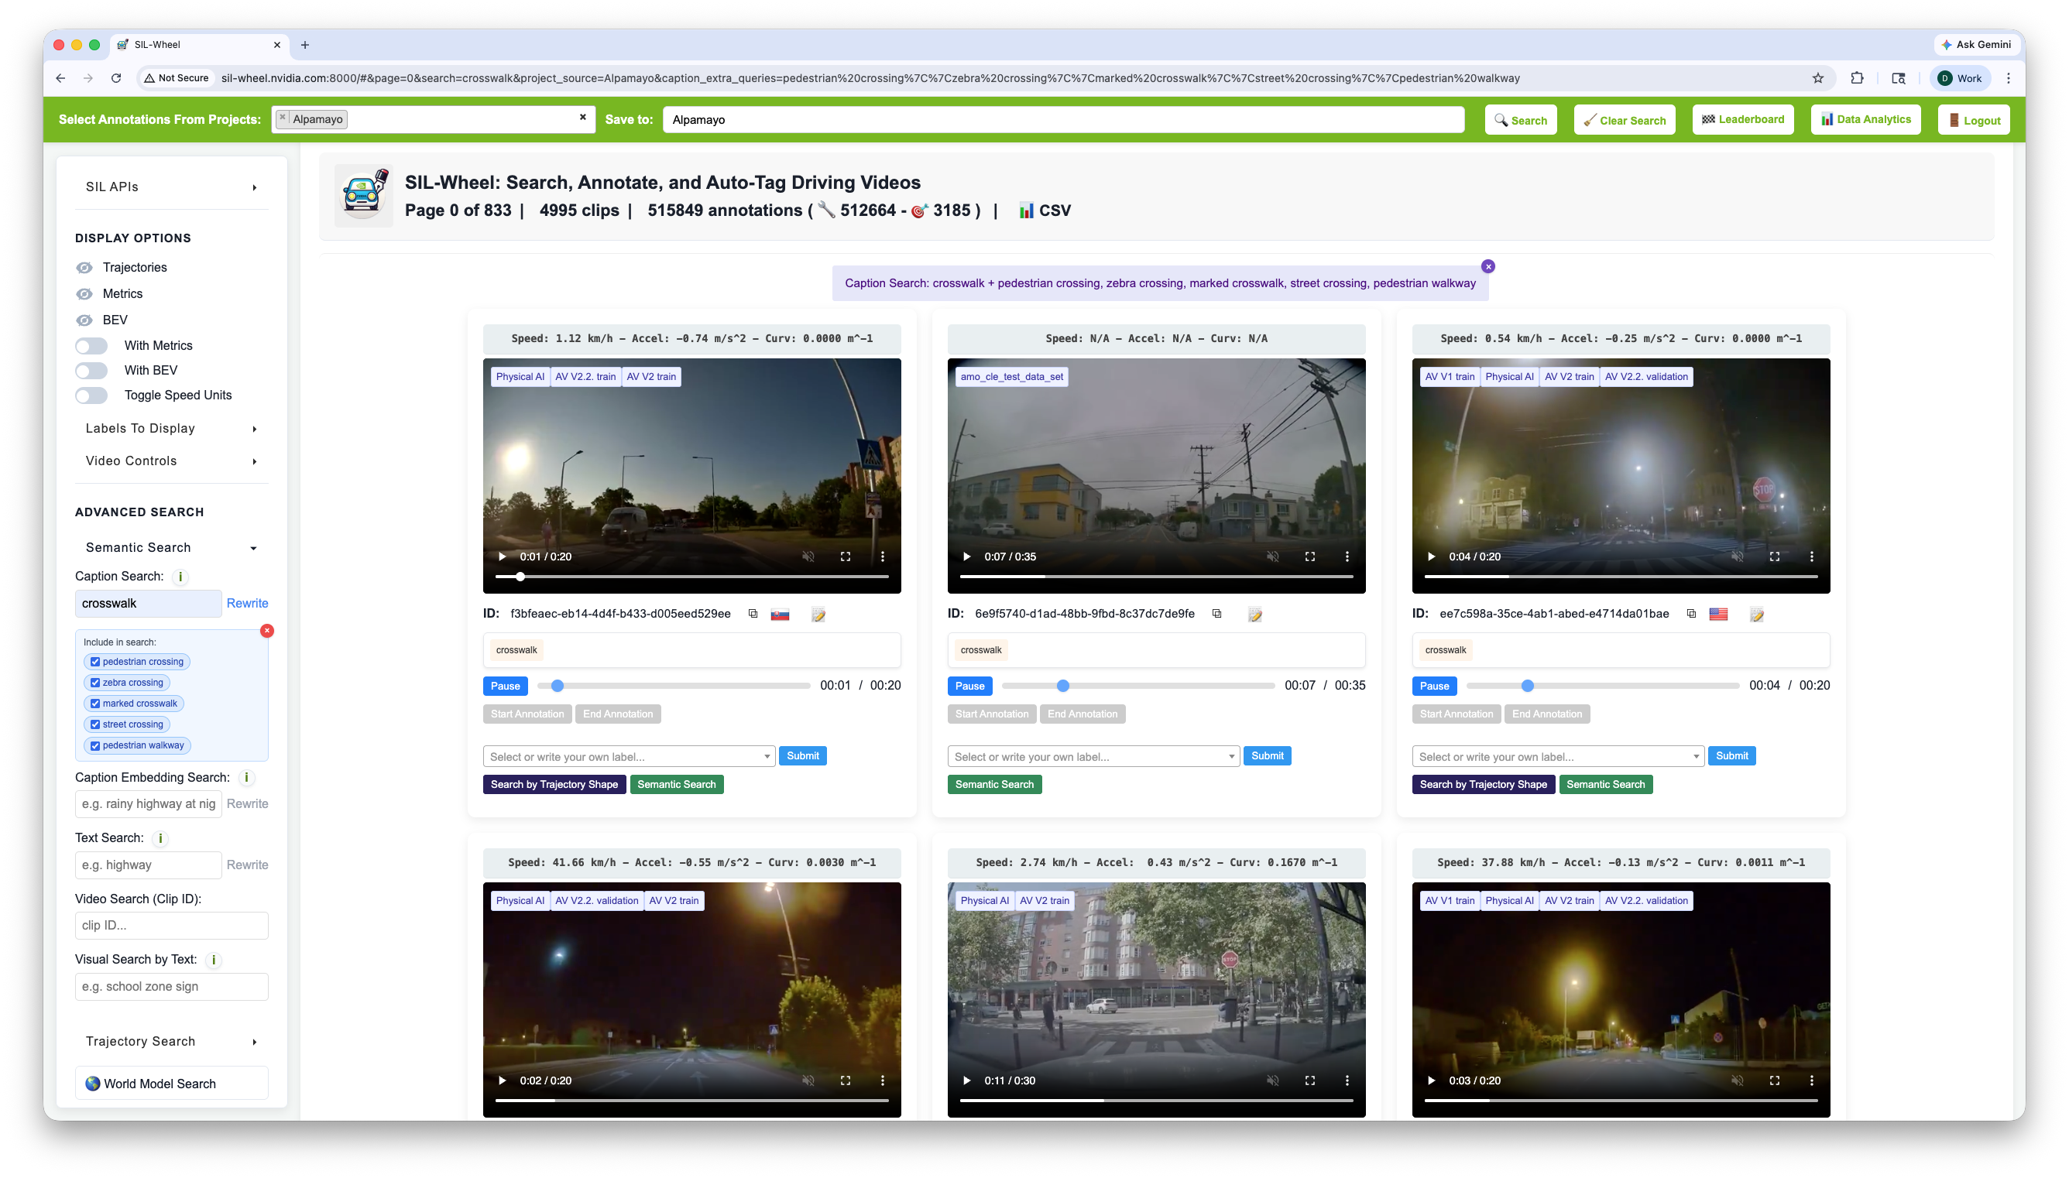Open the Leaderboard page
2069x1178 pixels.
1743,120
